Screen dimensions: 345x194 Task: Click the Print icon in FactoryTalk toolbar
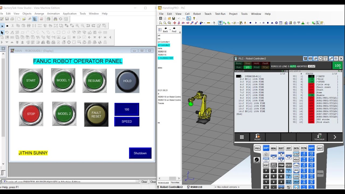(x=12, y=19)
